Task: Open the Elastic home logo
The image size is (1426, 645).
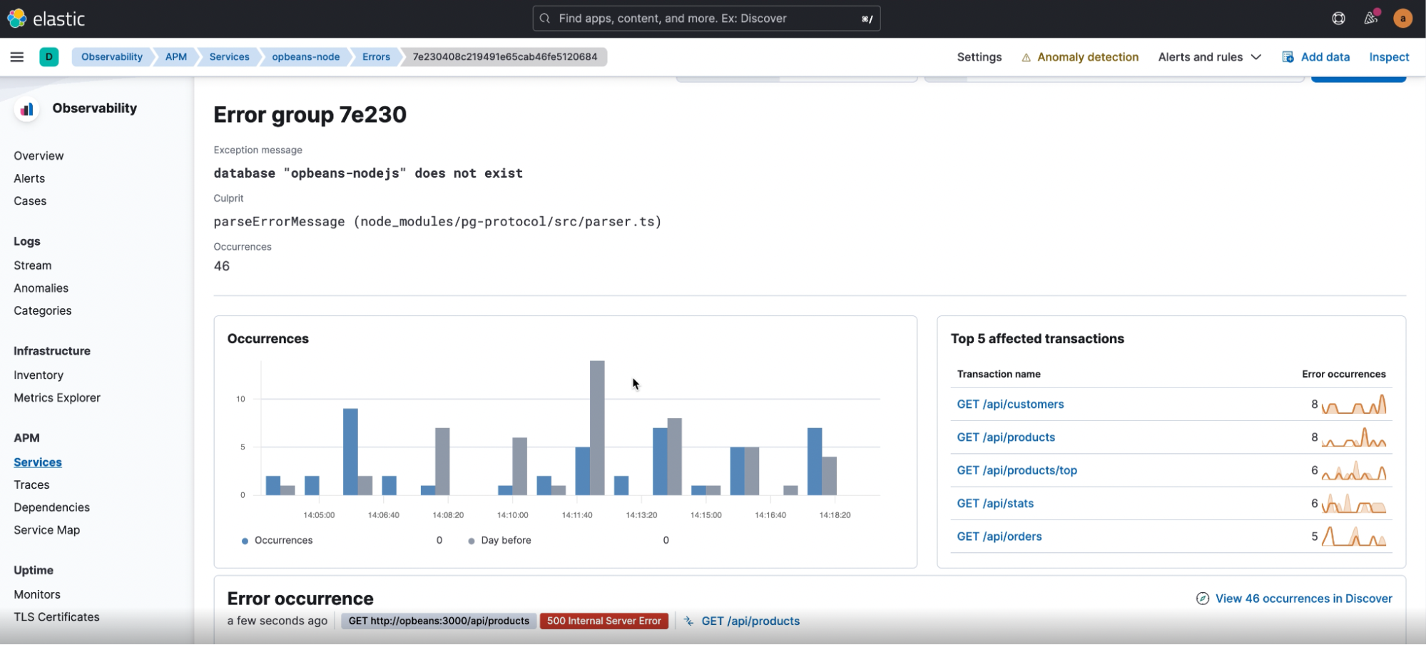Action: [46, 19]
